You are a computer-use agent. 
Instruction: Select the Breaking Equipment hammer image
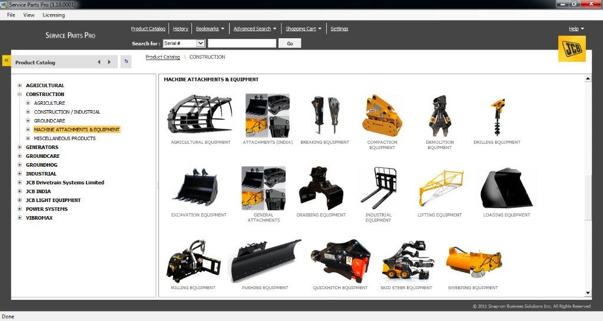click(x=325, y=115)
